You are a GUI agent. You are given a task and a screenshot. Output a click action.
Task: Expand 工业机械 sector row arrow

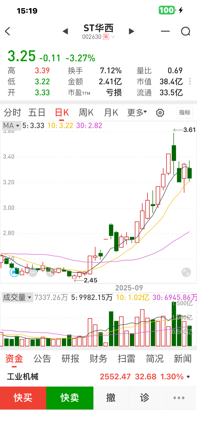coord(189,377)
